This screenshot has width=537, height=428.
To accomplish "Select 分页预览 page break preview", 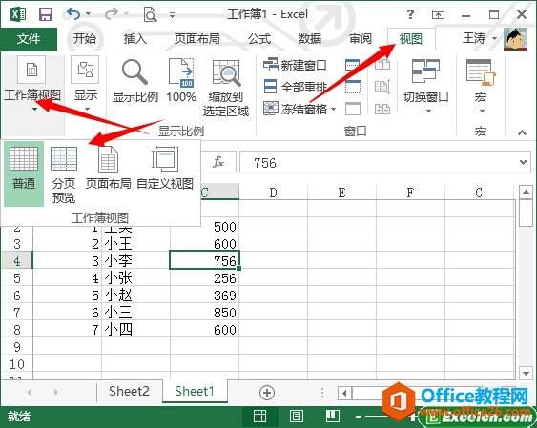I will tap(64, 174).
